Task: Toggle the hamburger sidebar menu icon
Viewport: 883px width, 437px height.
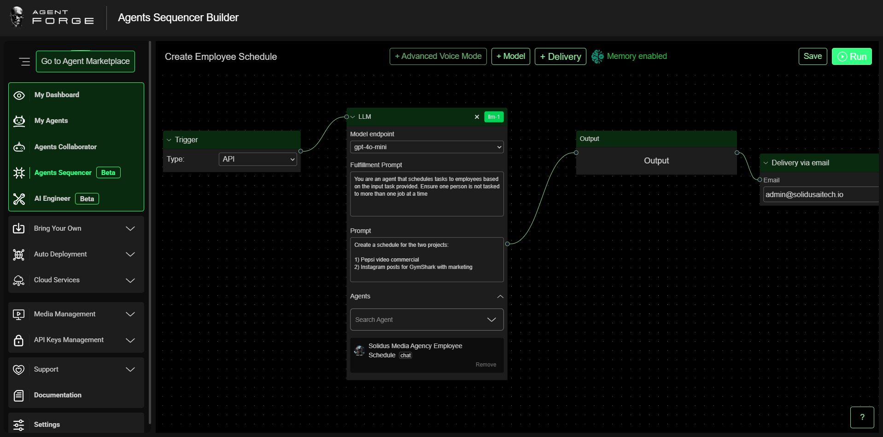Action: click(24, 61)
